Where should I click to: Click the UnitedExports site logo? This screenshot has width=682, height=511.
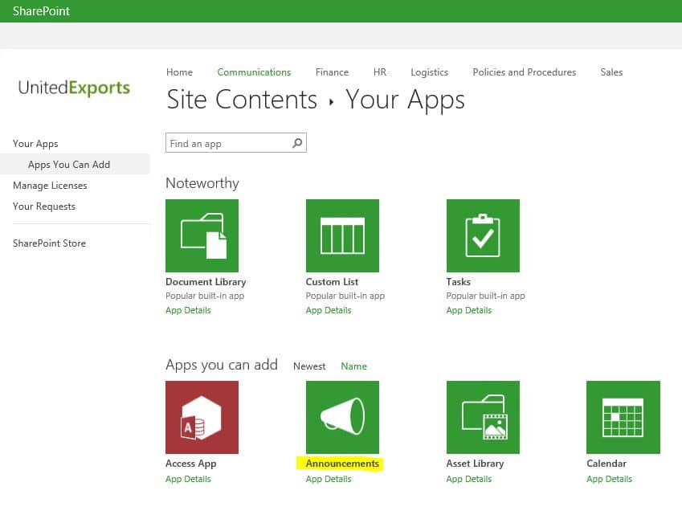coord(74,88)
